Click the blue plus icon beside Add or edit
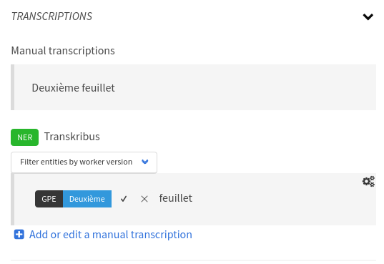384x264 pixels. pyautogui.click(x=19, y=235)
